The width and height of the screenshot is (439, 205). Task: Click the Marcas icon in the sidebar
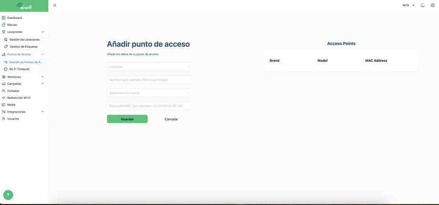click(x=4, y=25)
